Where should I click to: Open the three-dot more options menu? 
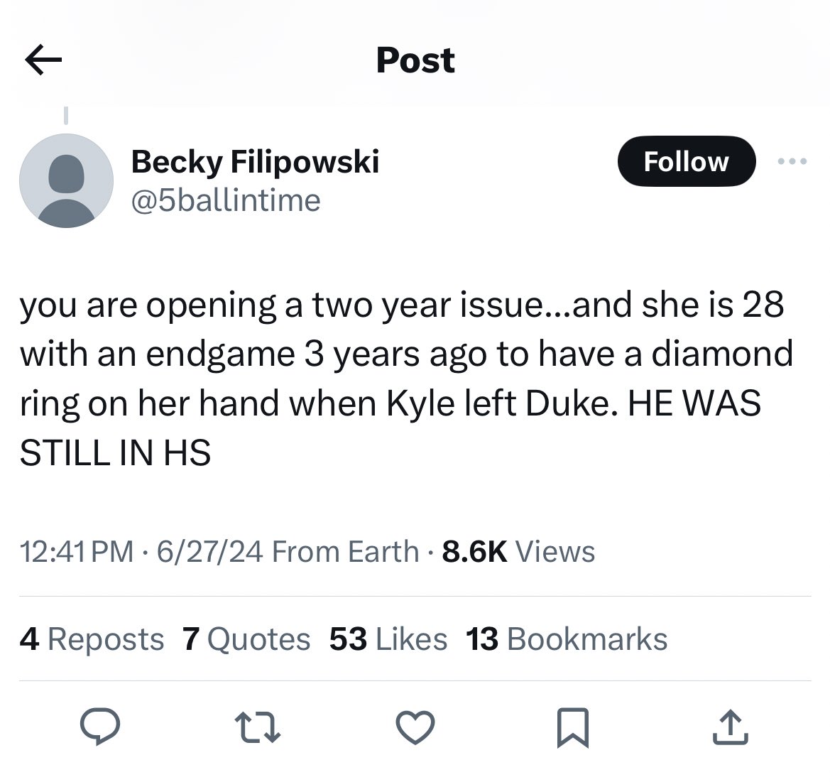(x=792, y=162)
